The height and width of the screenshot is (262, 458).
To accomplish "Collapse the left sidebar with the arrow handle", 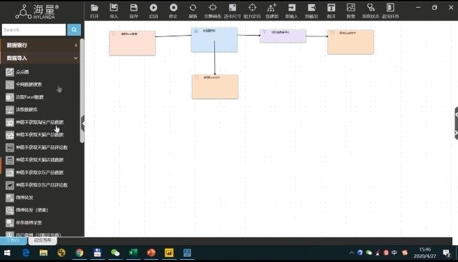I will click(x=83, y=124).
